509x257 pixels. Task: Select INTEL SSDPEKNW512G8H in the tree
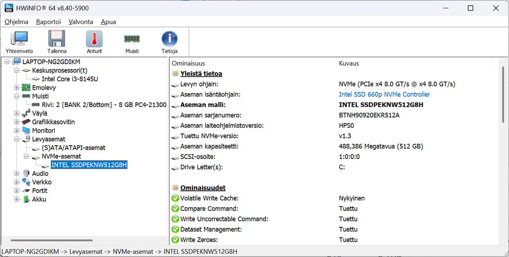pyautogui.click(x=89, y=165)
